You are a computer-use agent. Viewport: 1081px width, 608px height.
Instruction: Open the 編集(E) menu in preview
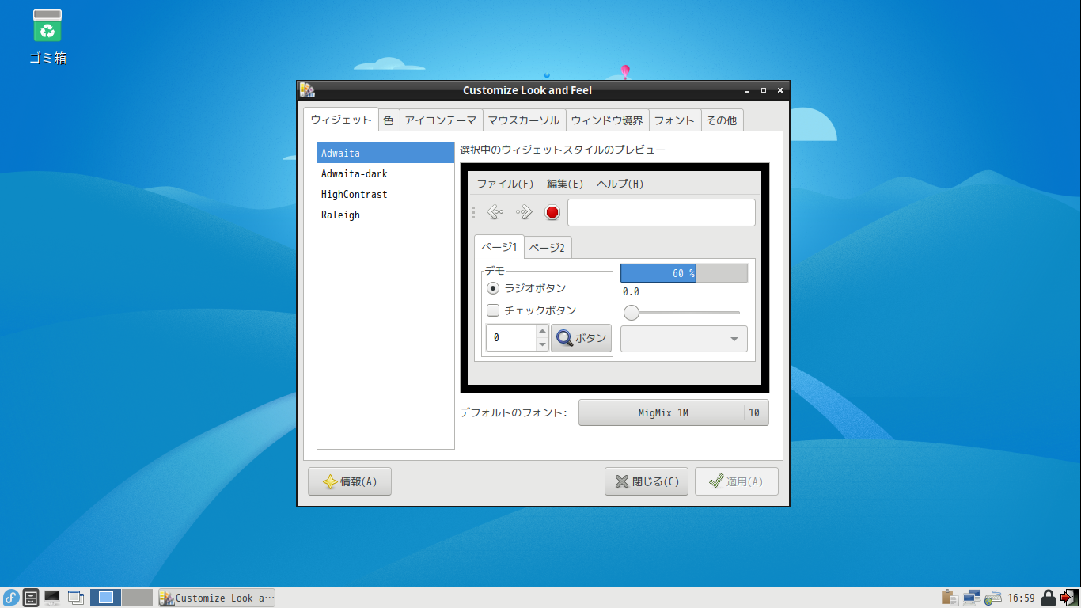point(565,184)
